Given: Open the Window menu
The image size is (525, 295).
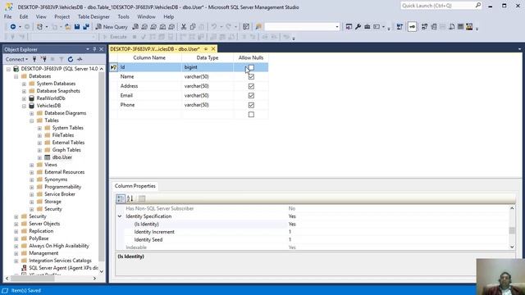Looking at the screenshot, I should [146, 16].
